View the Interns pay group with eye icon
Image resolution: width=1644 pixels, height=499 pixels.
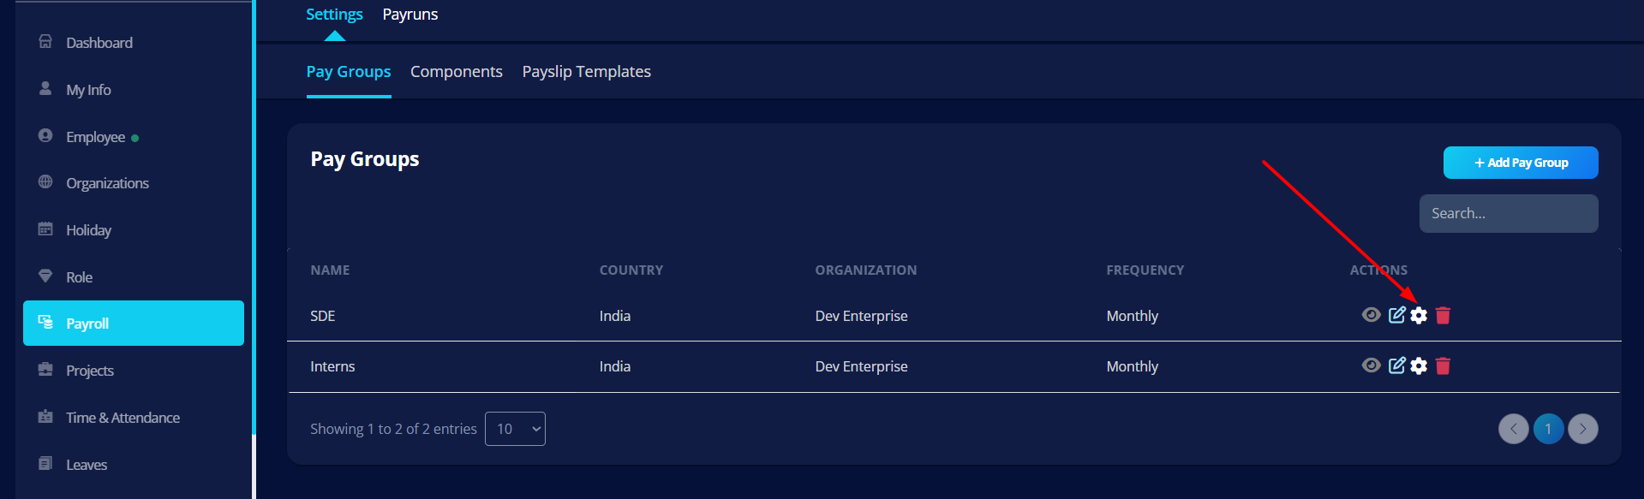tap(1371, 365)
